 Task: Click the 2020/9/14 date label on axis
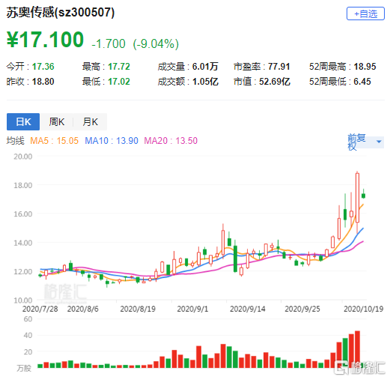click(248, 309)
